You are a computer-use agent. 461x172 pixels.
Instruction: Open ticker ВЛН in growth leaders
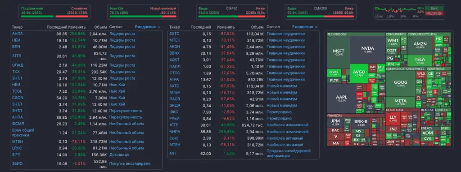click(x=16, y=47)
